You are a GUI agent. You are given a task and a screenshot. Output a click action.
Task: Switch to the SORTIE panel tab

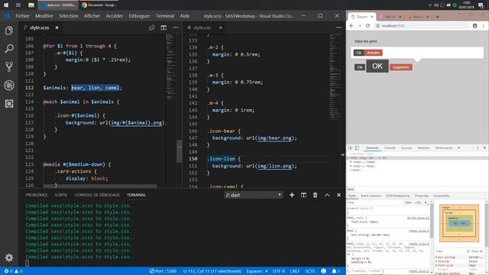pyautogui.click(x=61, y=195)
